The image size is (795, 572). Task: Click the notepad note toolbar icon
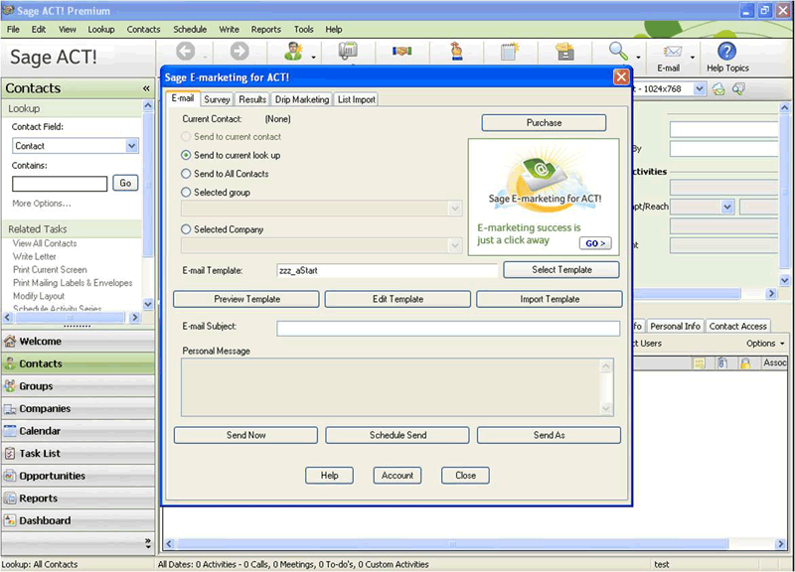pyautogui.click(x=510, y=51)
